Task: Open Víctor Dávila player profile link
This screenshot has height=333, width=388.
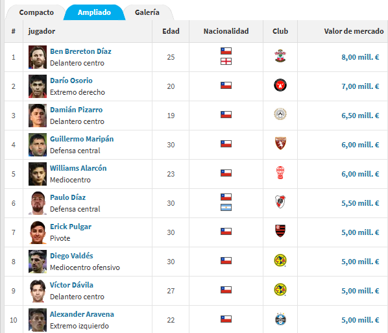Action: (71, 285)
